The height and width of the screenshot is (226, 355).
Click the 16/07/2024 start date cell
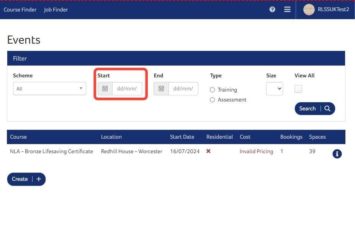(185, 151)
